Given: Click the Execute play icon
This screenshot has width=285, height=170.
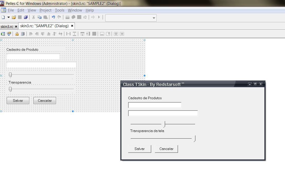Looking at the screenshot, I should click(99, 17).
